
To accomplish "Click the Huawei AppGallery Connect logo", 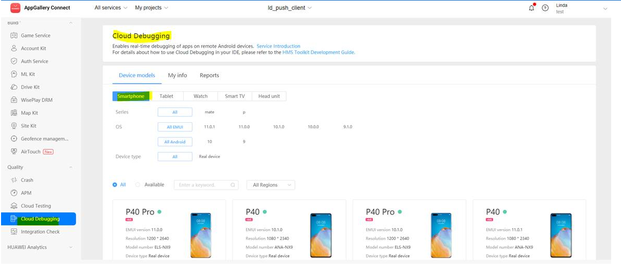I will (15, 7).
